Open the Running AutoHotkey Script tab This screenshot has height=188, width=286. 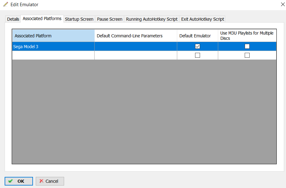click(x=152, y=19)
